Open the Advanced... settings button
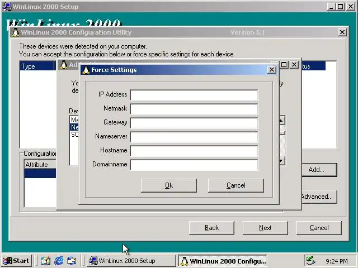The height and width of the screenshot is (268, 358). click(x=319, y=197)
